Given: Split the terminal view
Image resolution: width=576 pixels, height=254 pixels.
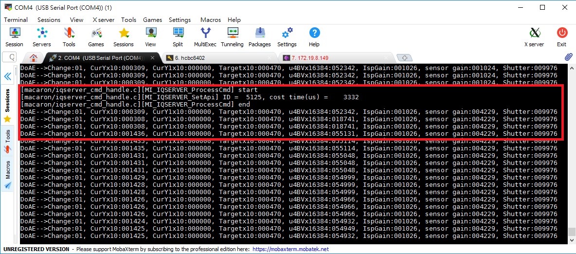Looking at the screenshot, I should [x=178, y=37].
